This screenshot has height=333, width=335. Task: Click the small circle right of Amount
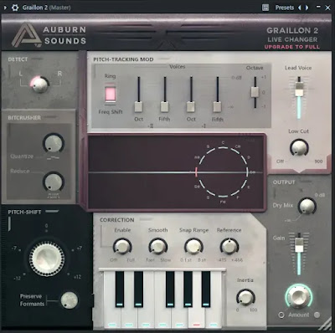(x=317, y=315)
